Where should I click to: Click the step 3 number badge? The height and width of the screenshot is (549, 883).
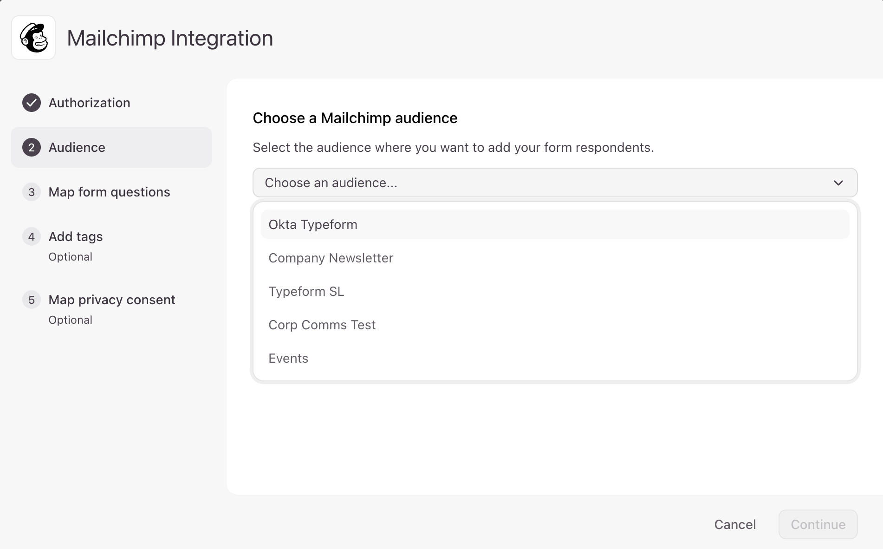32,192
